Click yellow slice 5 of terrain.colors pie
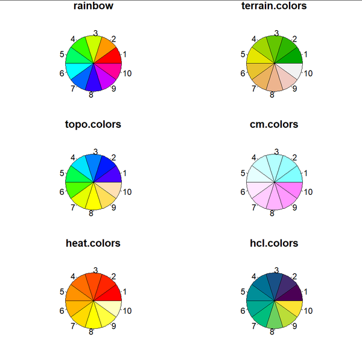Screen dimensions: 362x356 point(258,57)
